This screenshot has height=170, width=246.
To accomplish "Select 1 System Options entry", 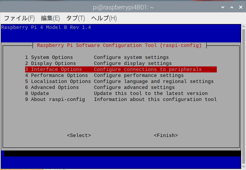I will tap(49, 57).
